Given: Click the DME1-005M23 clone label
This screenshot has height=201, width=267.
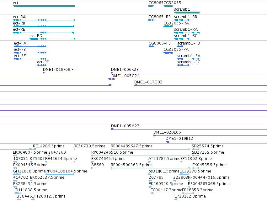Looking at the screenshot, I should click(x=125, y=126).
